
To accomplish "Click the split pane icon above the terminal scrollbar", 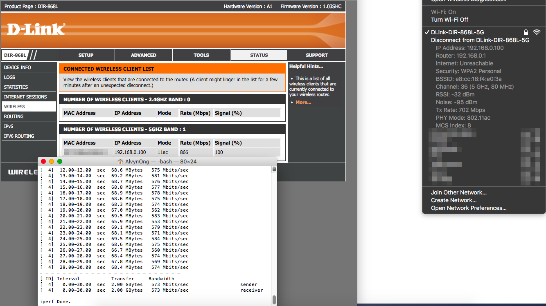I will tap(274, 169).
